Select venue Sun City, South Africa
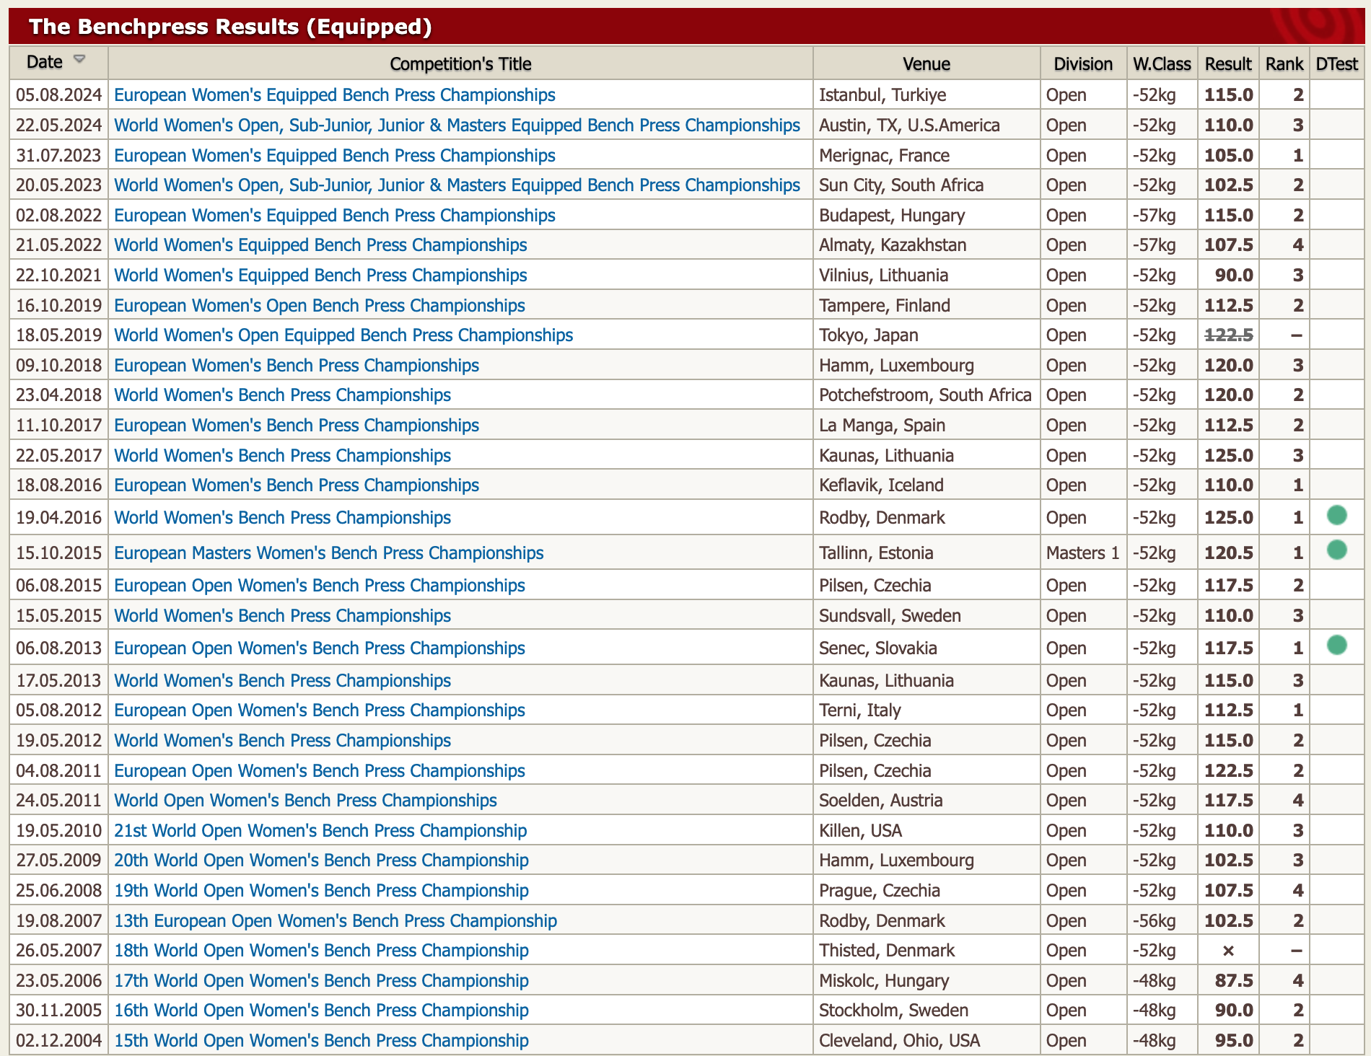1371x1056 pixels. click(x=901, y=185)
